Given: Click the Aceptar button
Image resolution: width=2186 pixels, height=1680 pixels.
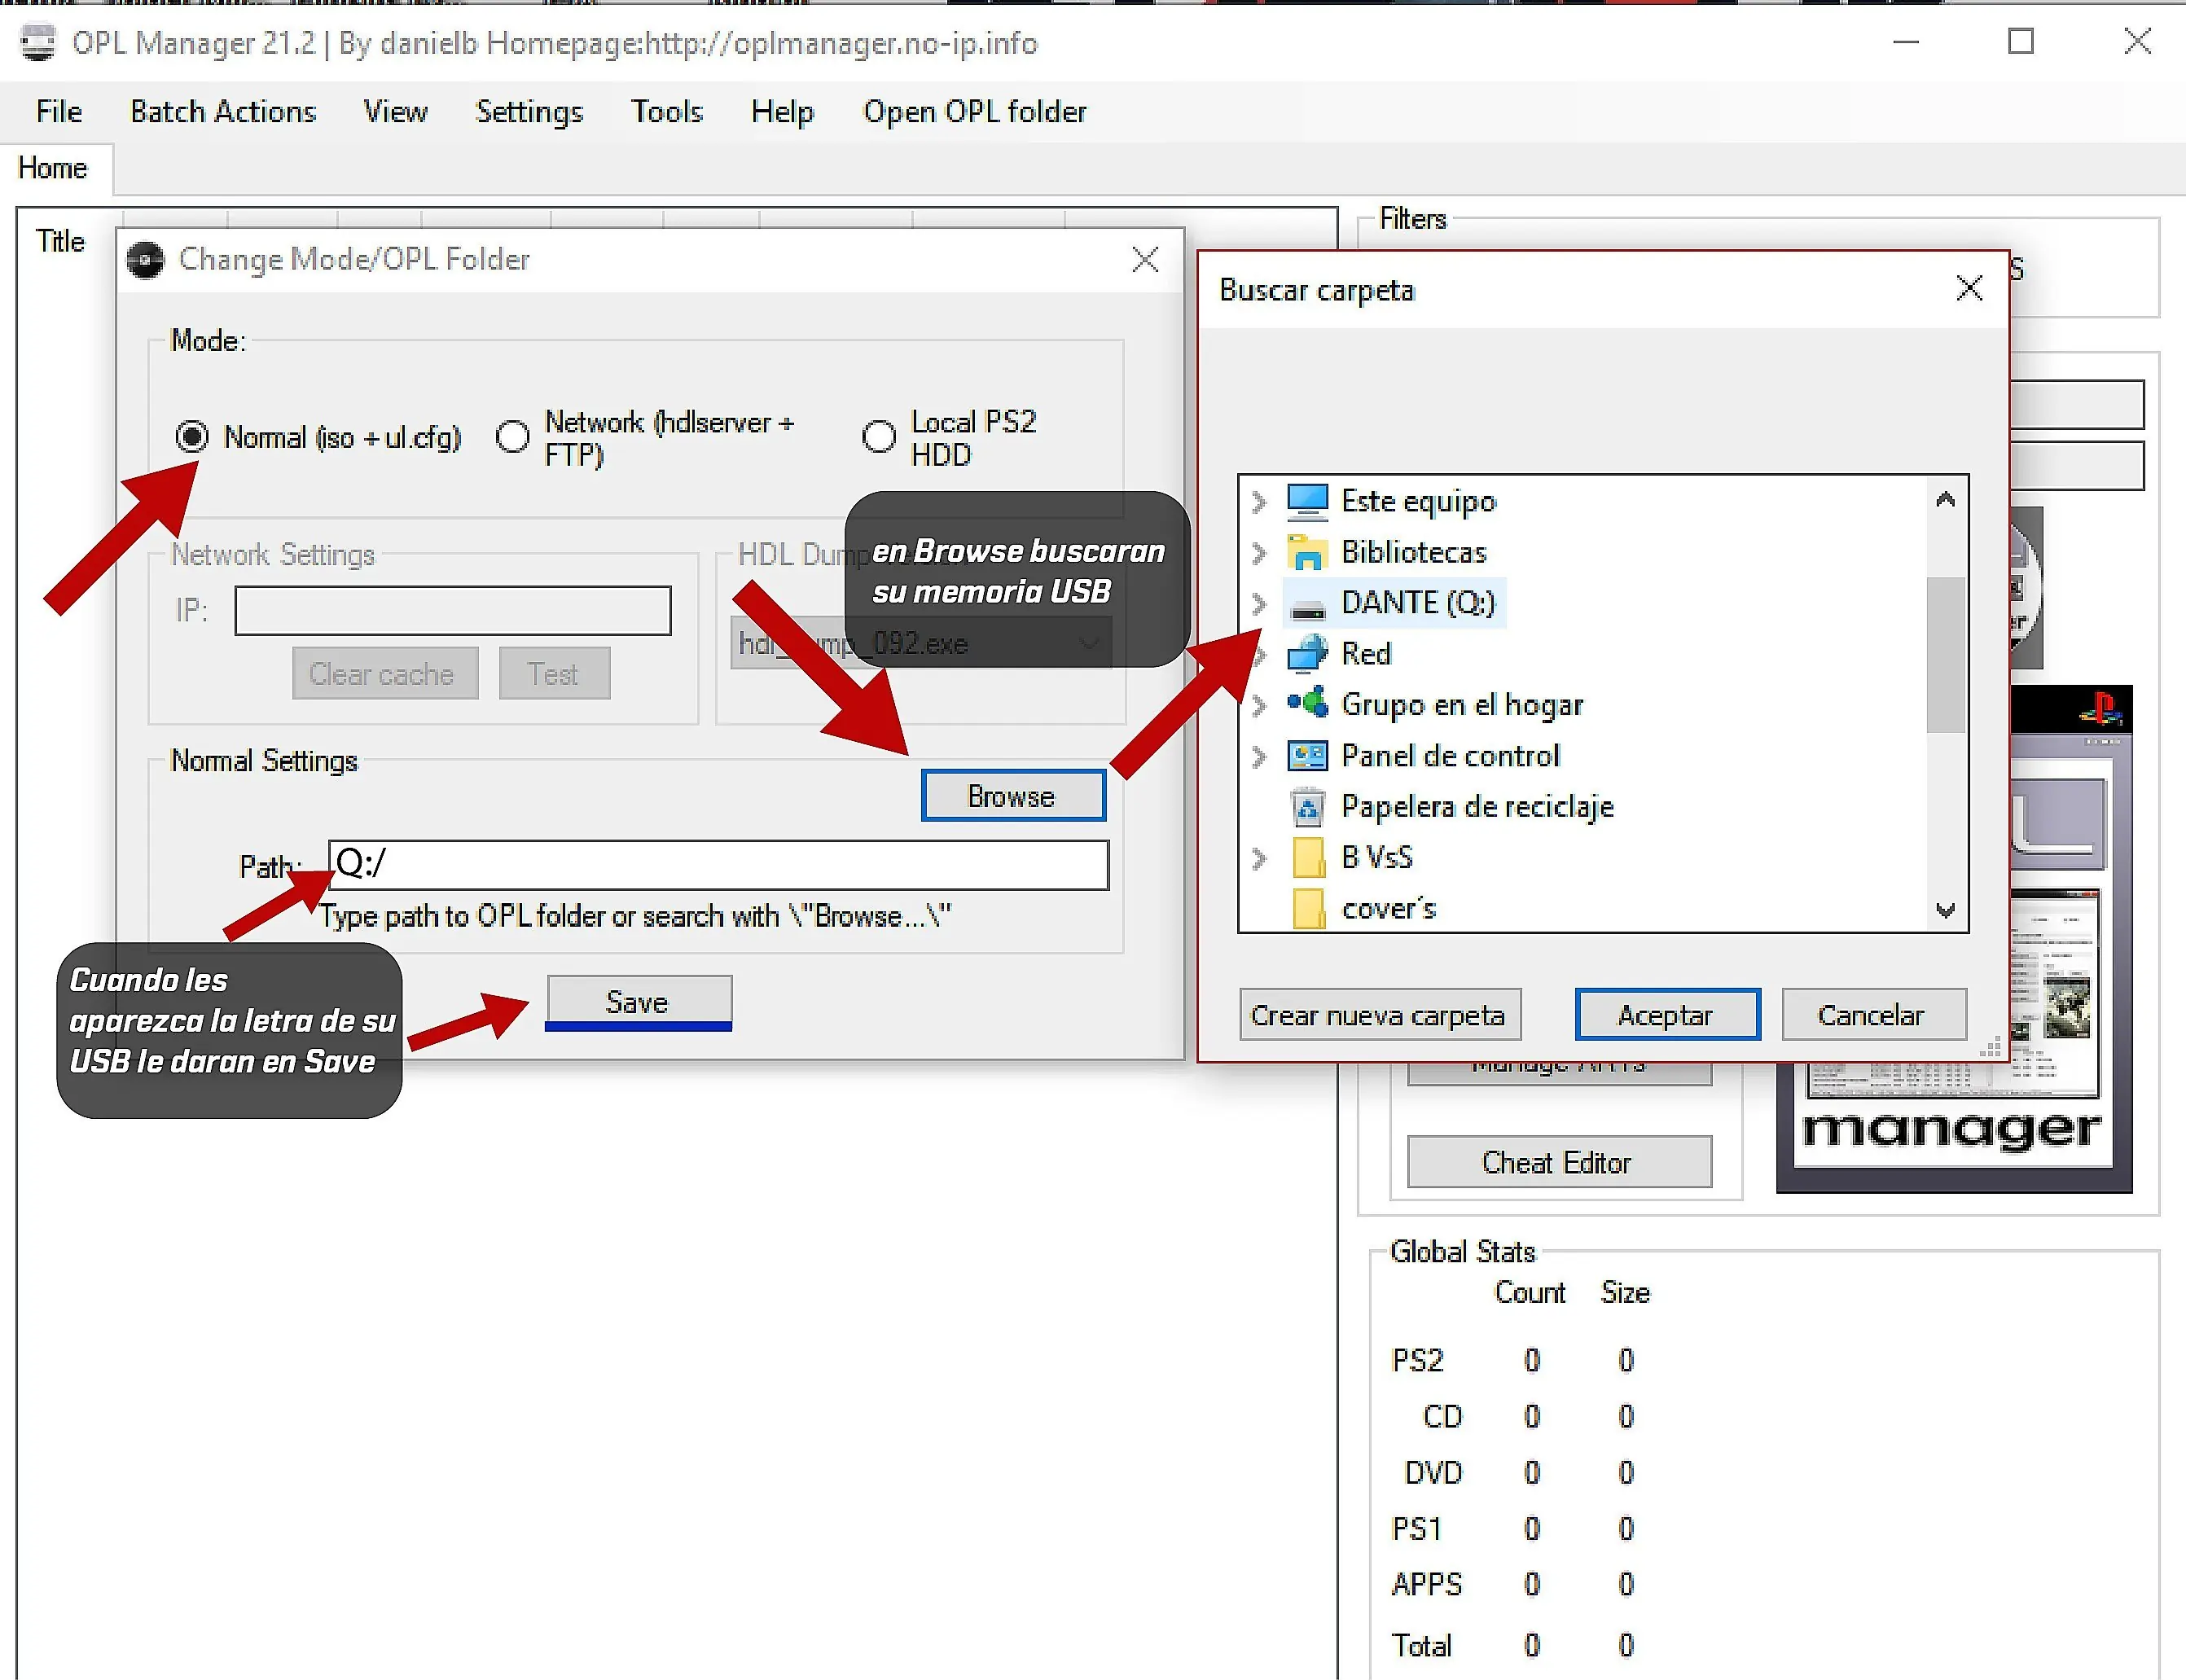Looking at the screenshot, I should pos(1667,1015).
